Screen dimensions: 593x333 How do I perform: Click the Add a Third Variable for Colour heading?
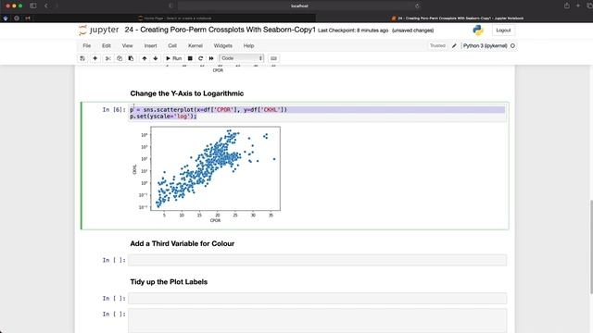pyautogui.click(x=182, y=243)
